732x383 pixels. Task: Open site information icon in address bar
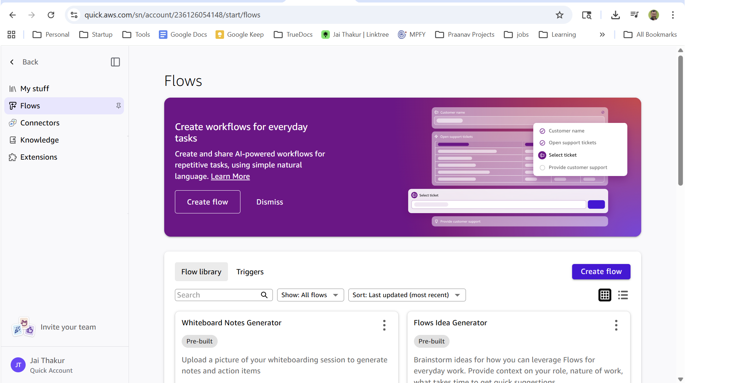74,15
